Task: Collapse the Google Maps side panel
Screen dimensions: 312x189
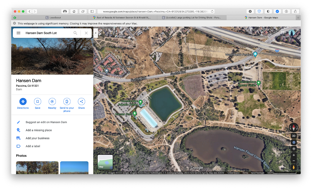Action: click(x=95, y=33)
